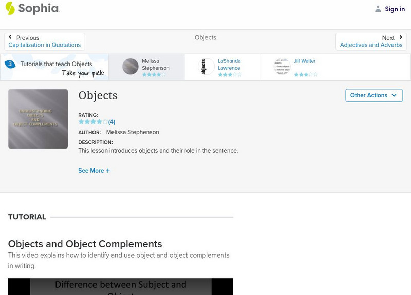The image size is (411, 295).
Task: Open the Sign in link
Action: (x=395, y=9)
